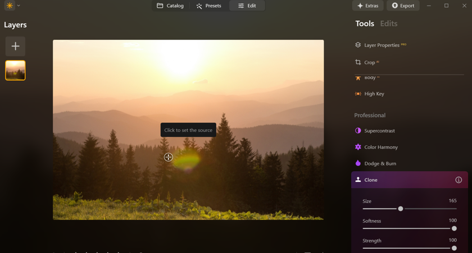
Task: Click the Clone tool info icon
Action: pos(459,180)
